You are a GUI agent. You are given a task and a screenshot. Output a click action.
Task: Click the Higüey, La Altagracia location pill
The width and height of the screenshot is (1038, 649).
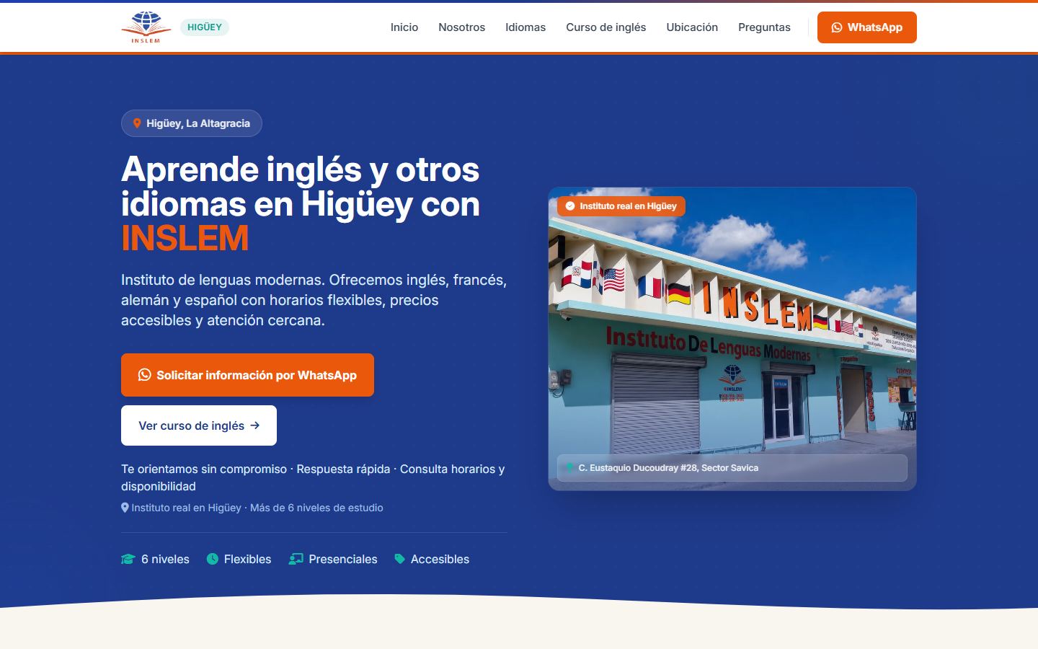click(x=192, y=123)
